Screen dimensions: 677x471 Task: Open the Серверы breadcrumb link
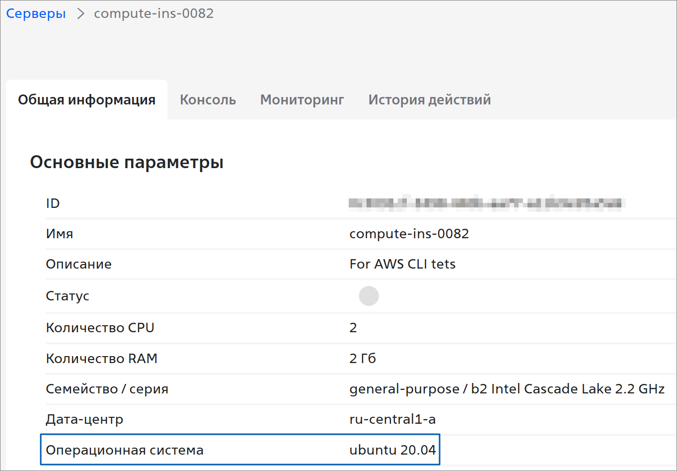pos(36,13)
